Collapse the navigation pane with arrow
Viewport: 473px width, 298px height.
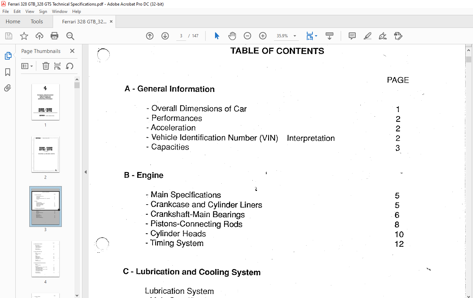(x=86, y=172)
